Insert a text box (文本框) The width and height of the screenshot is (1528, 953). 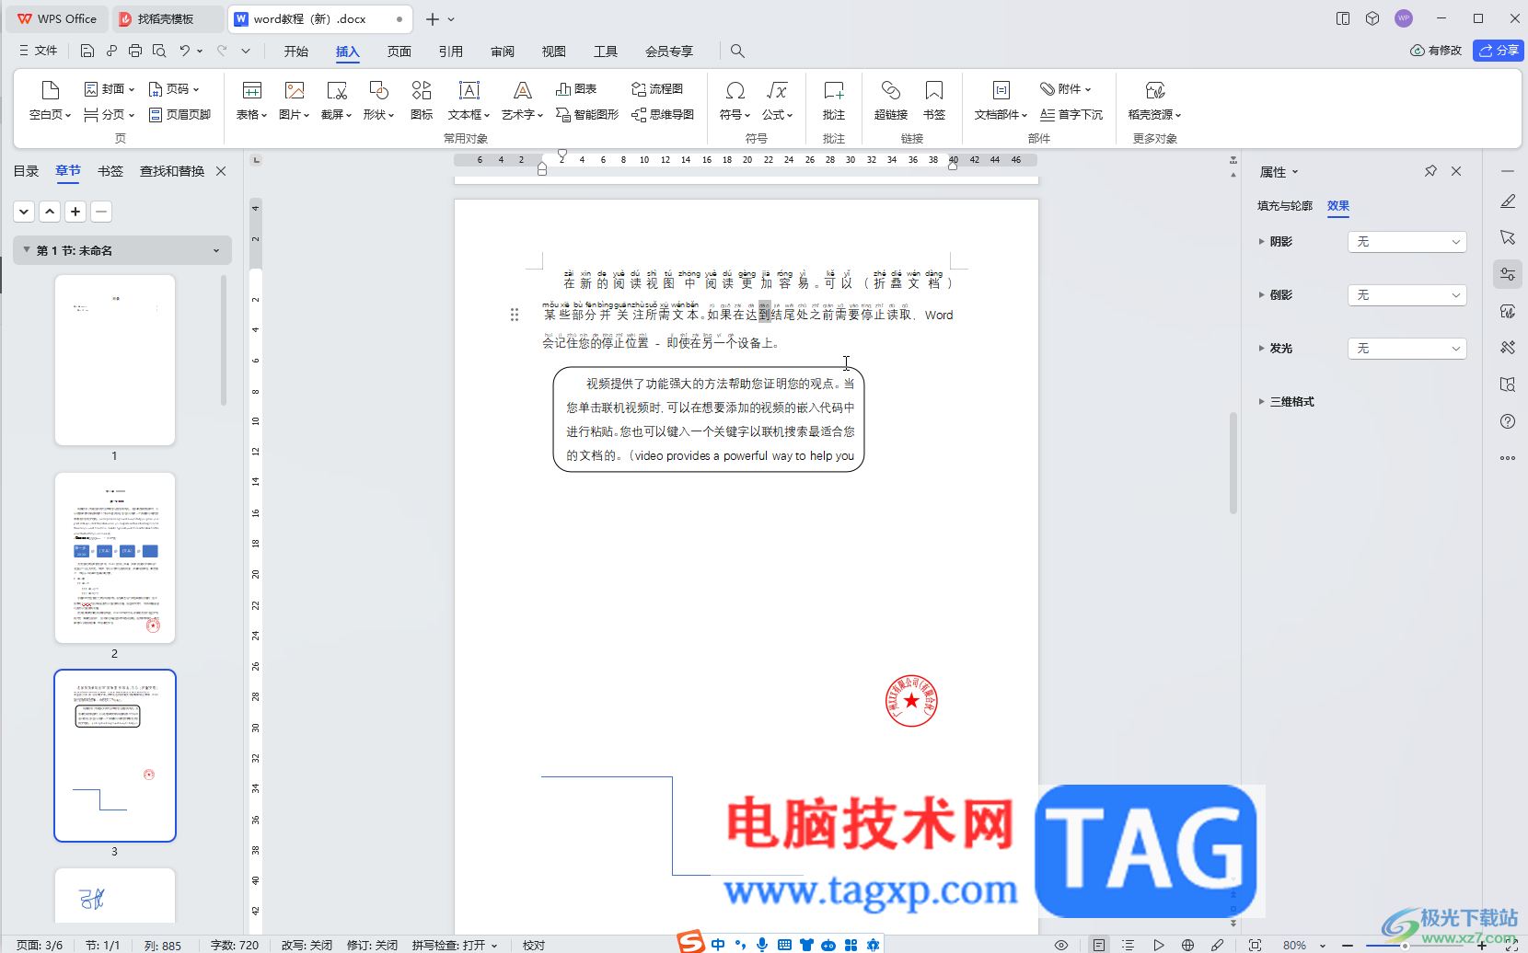(x=469, y=100)
